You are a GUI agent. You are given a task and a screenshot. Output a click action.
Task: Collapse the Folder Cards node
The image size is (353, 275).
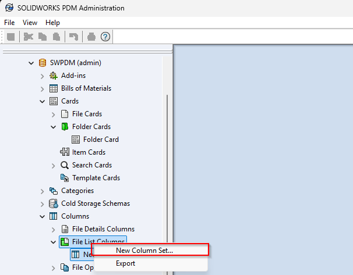coord(54,127)
